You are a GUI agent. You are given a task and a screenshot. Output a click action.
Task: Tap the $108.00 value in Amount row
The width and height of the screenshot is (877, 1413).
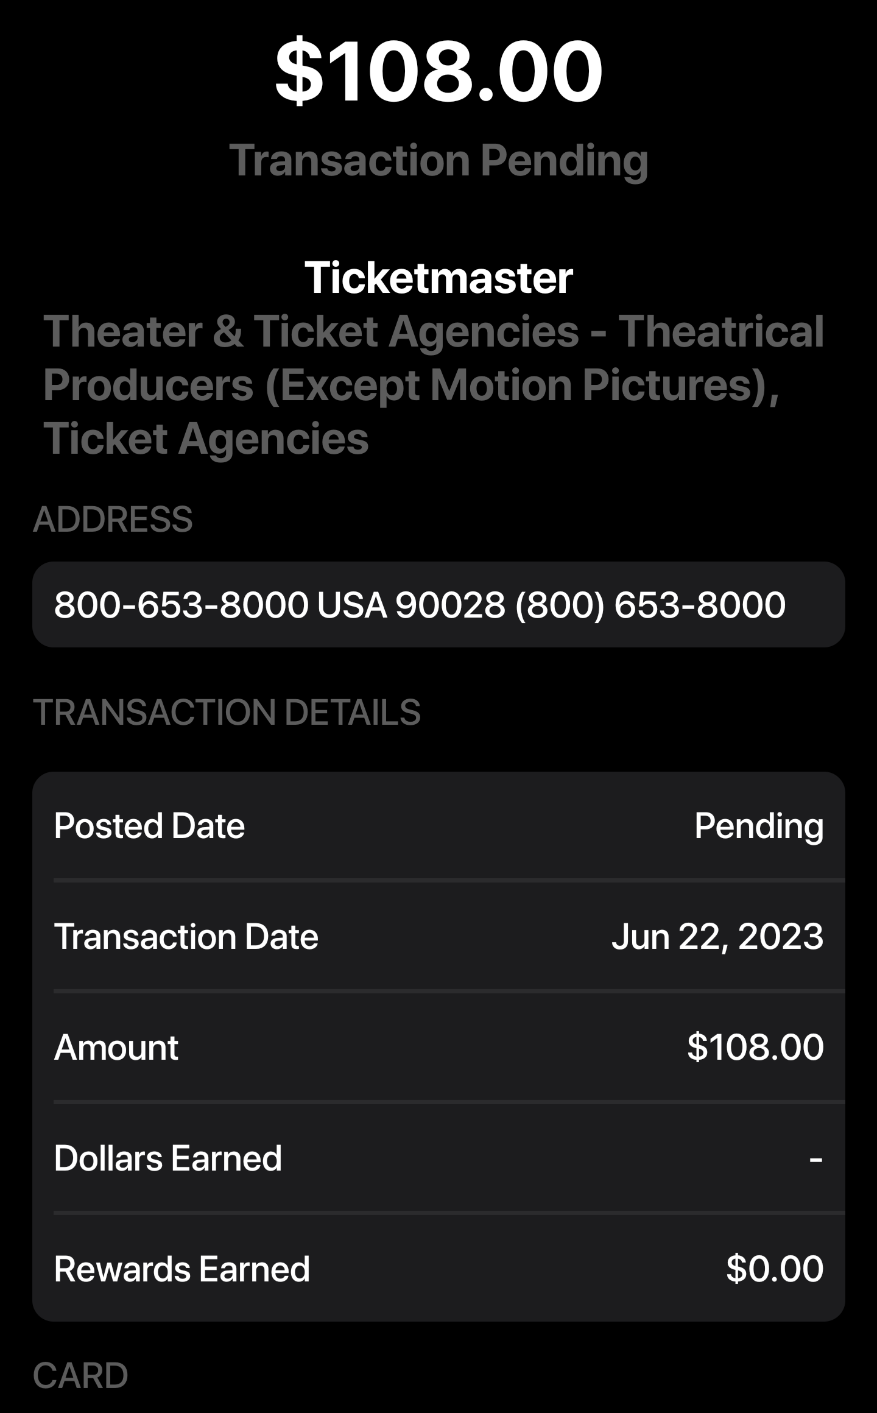click(x=755, y=1048)
